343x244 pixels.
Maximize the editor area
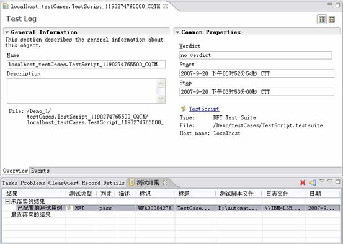point(338,5)
